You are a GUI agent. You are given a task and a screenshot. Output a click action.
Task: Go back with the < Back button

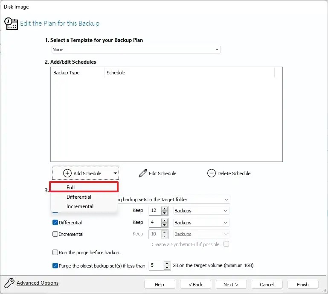click(195, 284)
